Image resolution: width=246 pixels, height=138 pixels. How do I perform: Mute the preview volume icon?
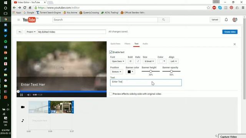[29, 95]
